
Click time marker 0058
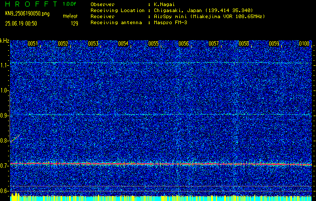click(244, 44)
